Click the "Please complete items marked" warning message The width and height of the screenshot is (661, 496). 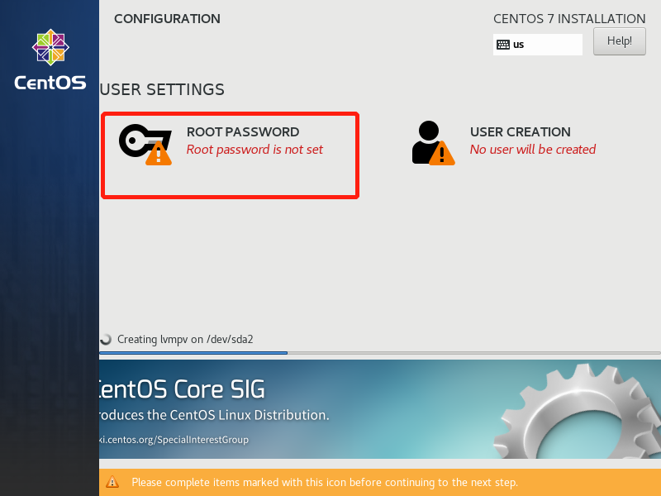pyautogui.click(x=325, y=482)
